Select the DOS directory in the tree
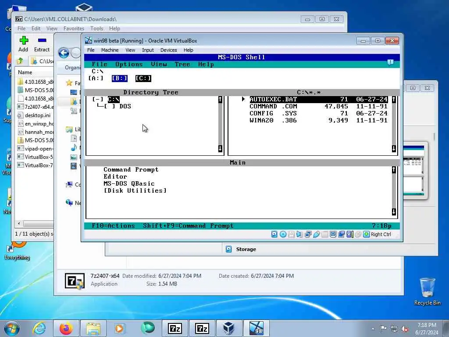 125,106
